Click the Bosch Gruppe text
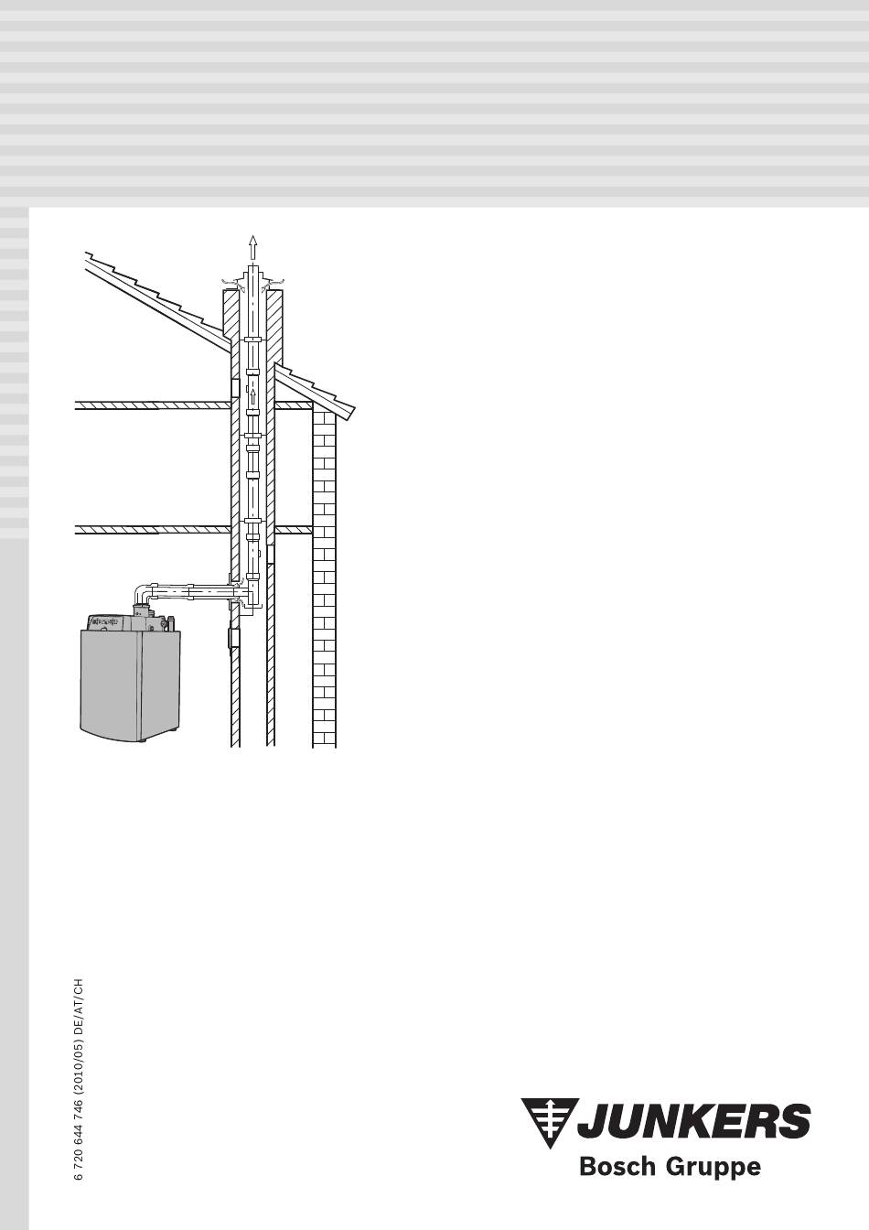Image resolution: width=869 pixels, height=1230 pixels. (670, 1168)
